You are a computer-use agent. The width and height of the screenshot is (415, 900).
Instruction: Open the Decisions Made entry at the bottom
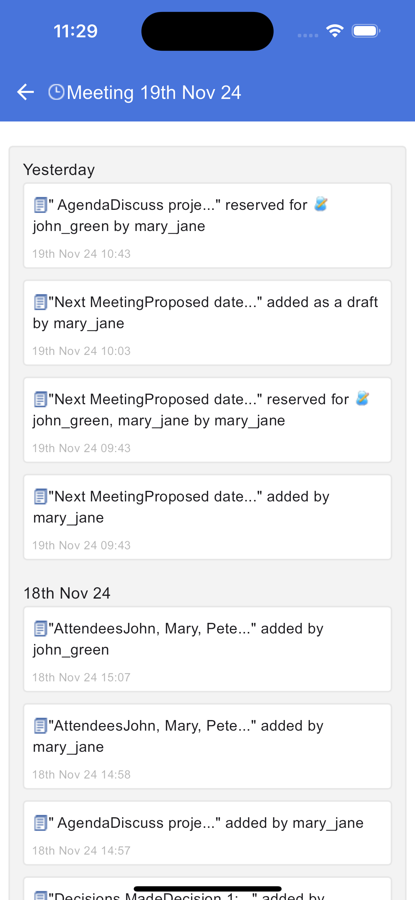(x=207, y=889)
